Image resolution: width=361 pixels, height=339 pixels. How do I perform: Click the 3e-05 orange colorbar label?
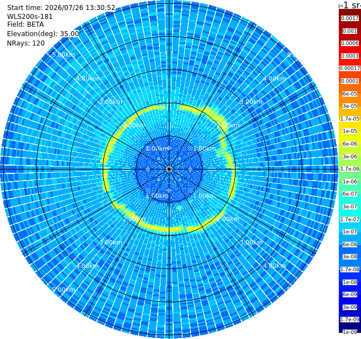point(350,106)
